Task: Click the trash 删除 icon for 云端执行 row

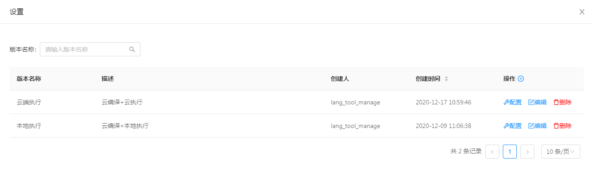Action: pos(556,102)
